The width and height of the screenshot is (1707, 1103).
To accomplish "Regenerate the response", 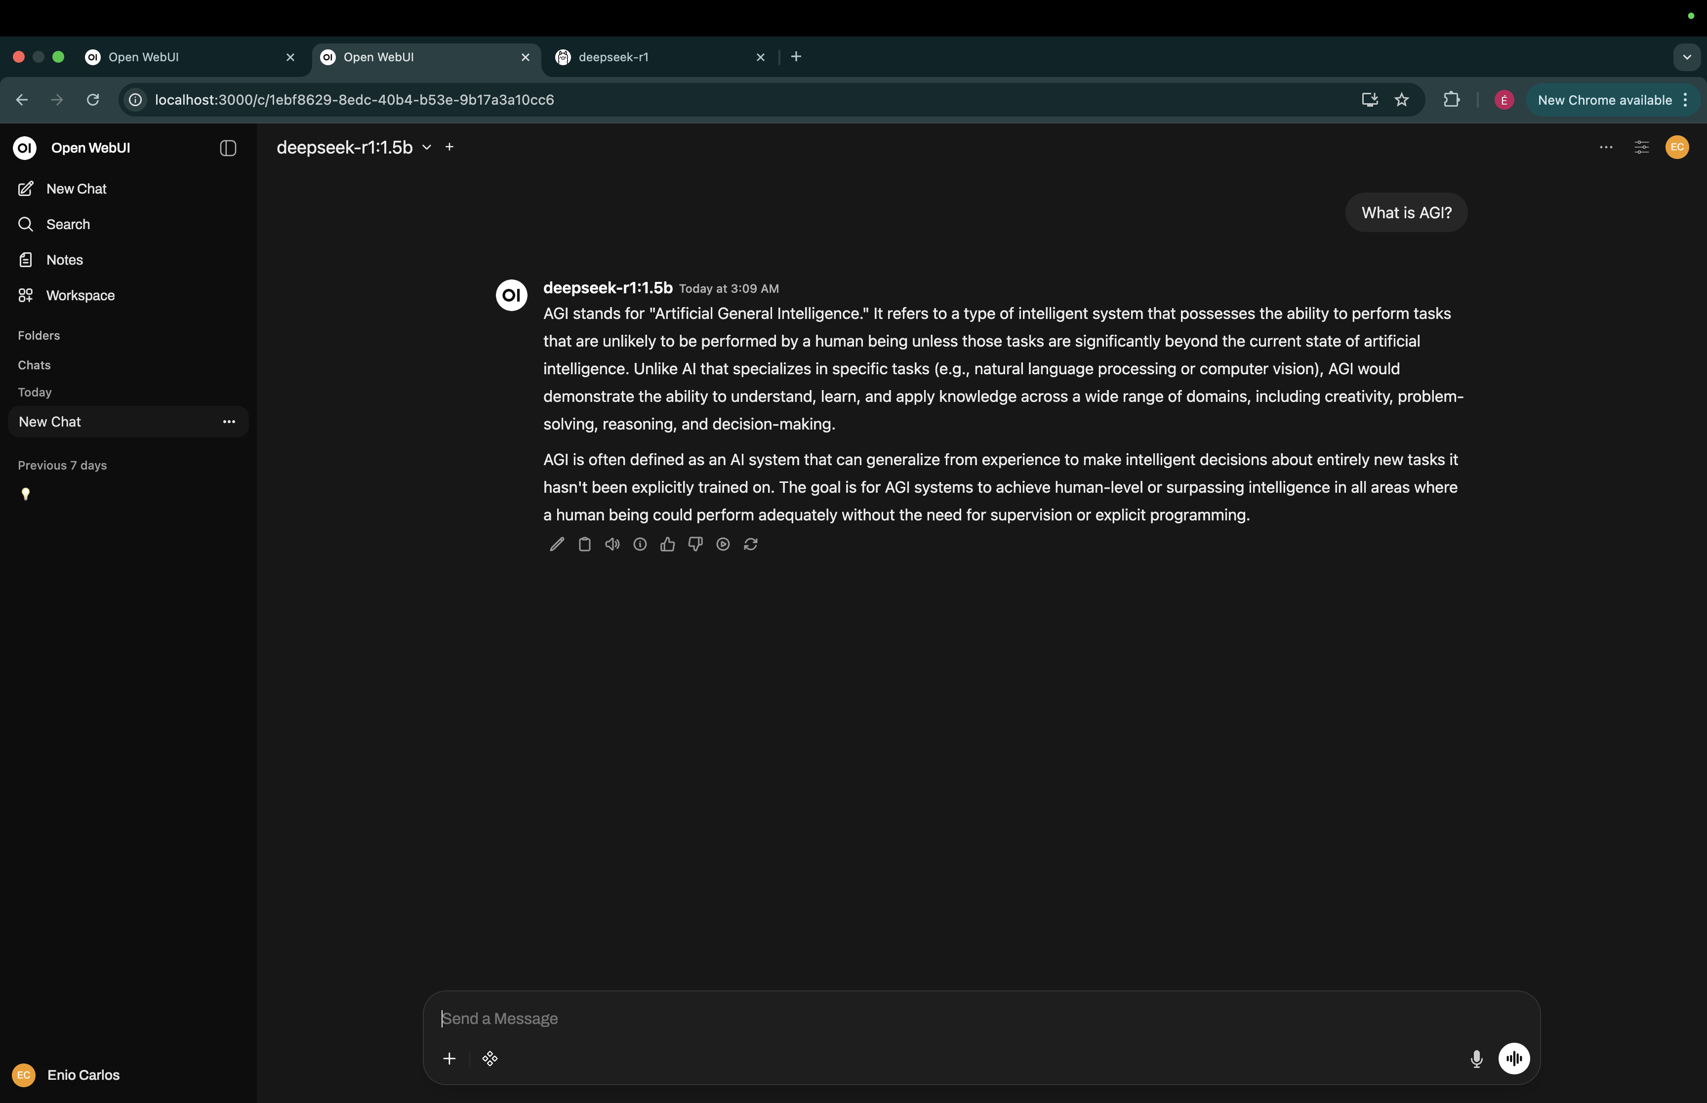I will coord(751,544).
